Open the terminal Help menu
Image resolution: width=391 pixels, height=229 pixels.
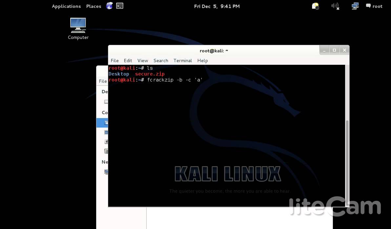point(202,61)
